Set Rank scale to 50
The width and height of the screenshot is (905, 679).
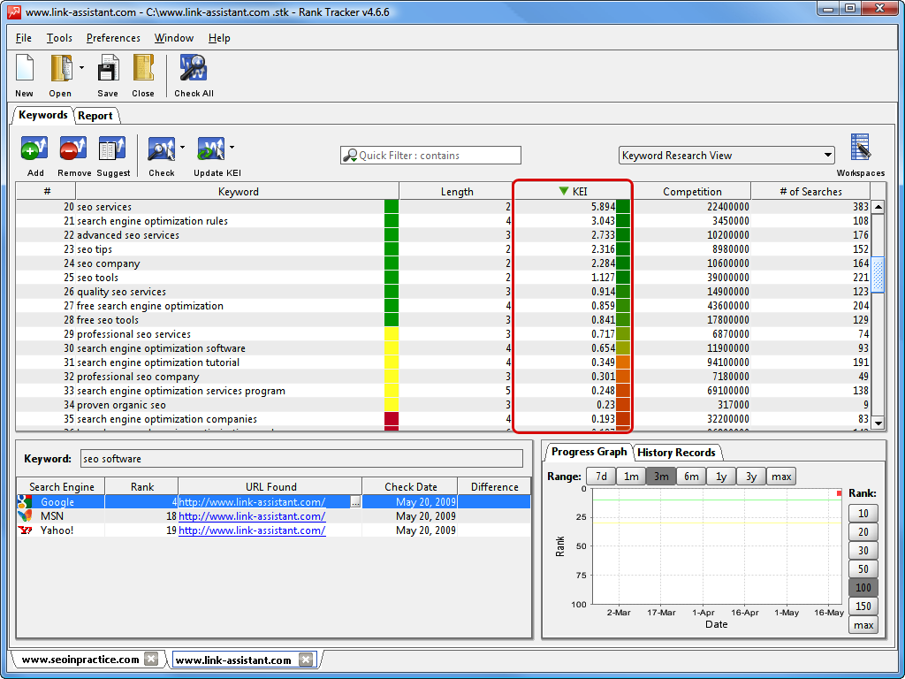863,568
